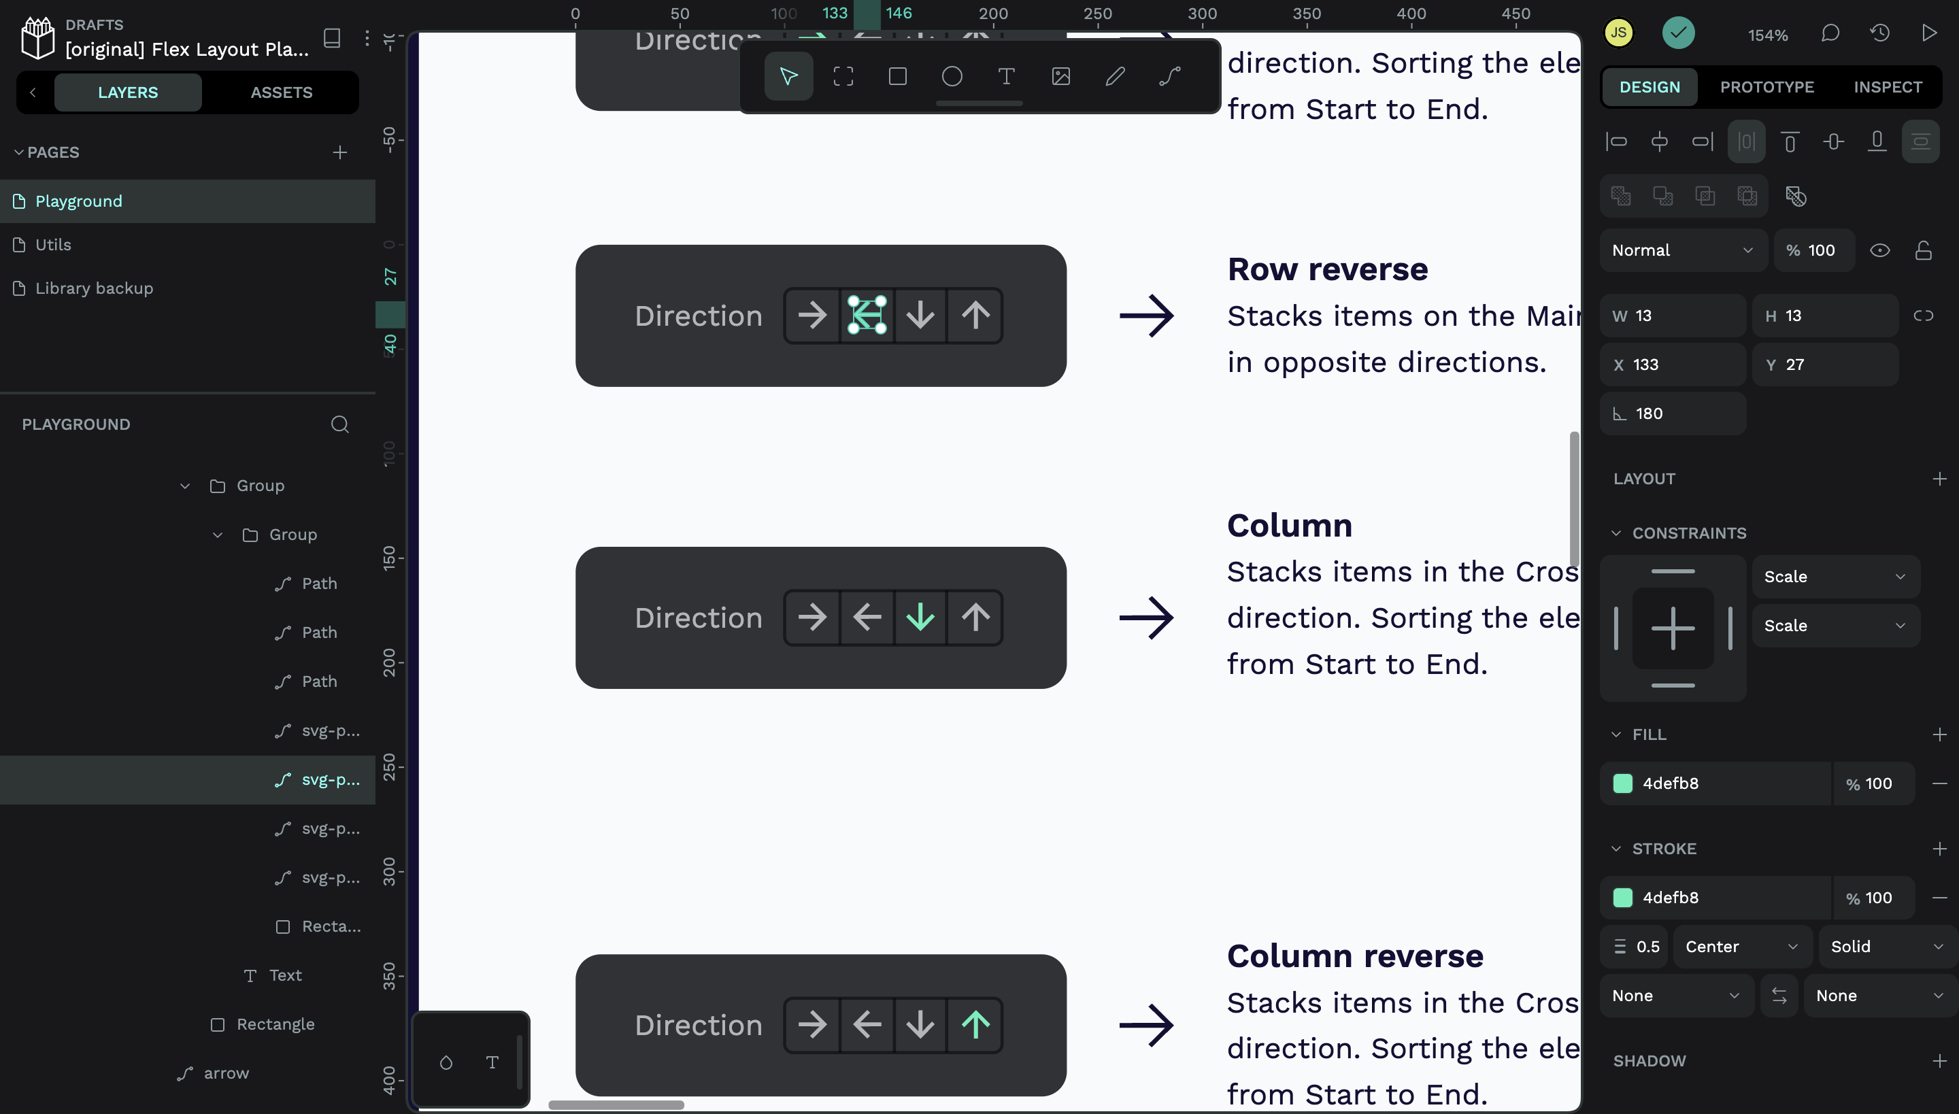Open the Assets tab
Viewport: 1959px width, 1114px height.
click(x=280, y=92)
